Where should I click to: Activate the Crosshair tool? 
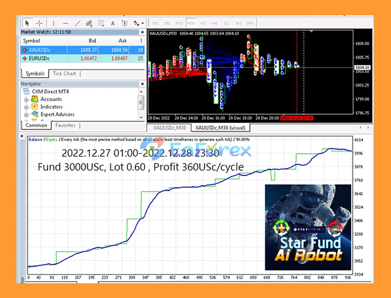(x=39, y=23)
